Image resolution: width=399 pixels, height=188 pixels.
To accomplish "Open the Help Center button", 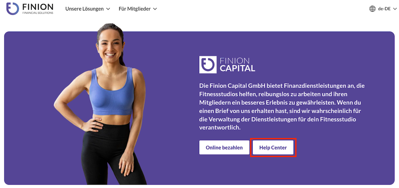I will pos(273,147).
